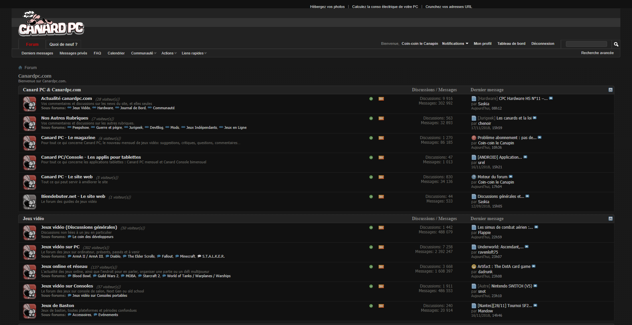Open Canard PC/Console - Les applis pour tablettes
The image size is (632, 325).
pos(91,157)
